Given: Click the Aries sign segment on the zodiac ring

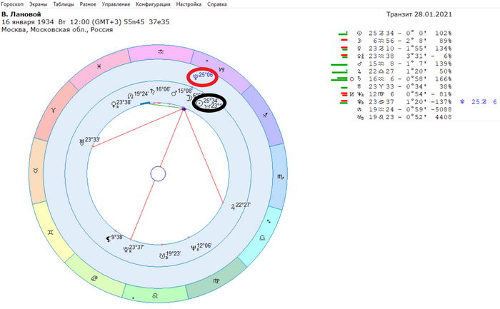Looking at the screenshot, I should (54, 110).
